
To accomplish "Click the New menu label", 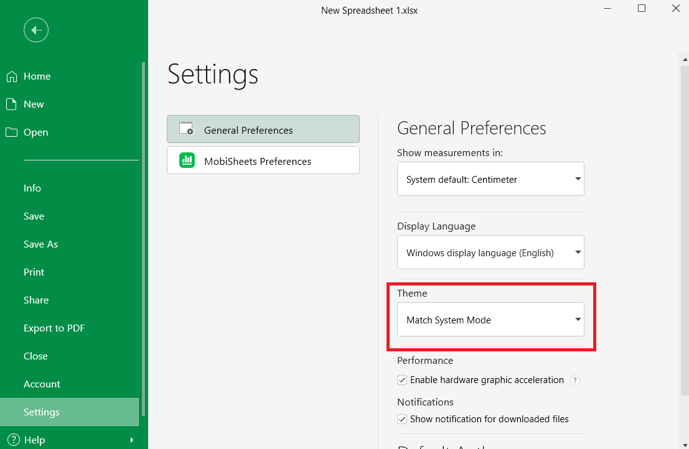I will click(x=34, y=104).
